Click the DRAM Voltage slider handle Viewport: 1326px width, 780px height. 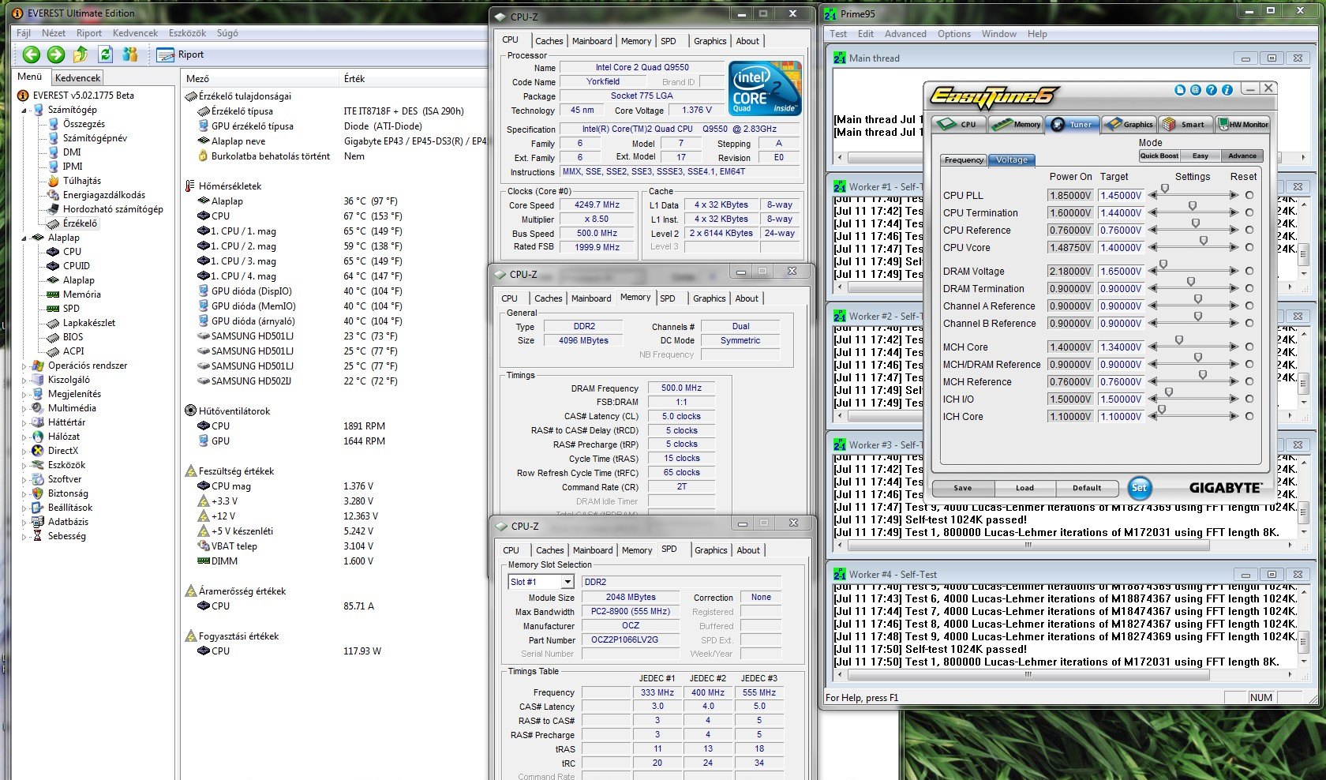coord(1163,264)
